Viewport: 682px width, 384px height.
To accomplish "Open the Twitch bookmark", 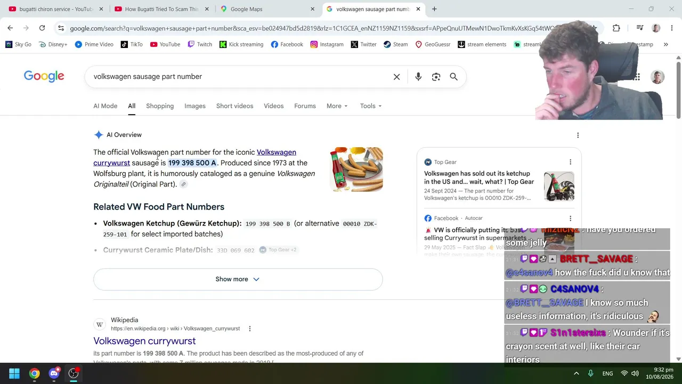I will tap(200, 44).
